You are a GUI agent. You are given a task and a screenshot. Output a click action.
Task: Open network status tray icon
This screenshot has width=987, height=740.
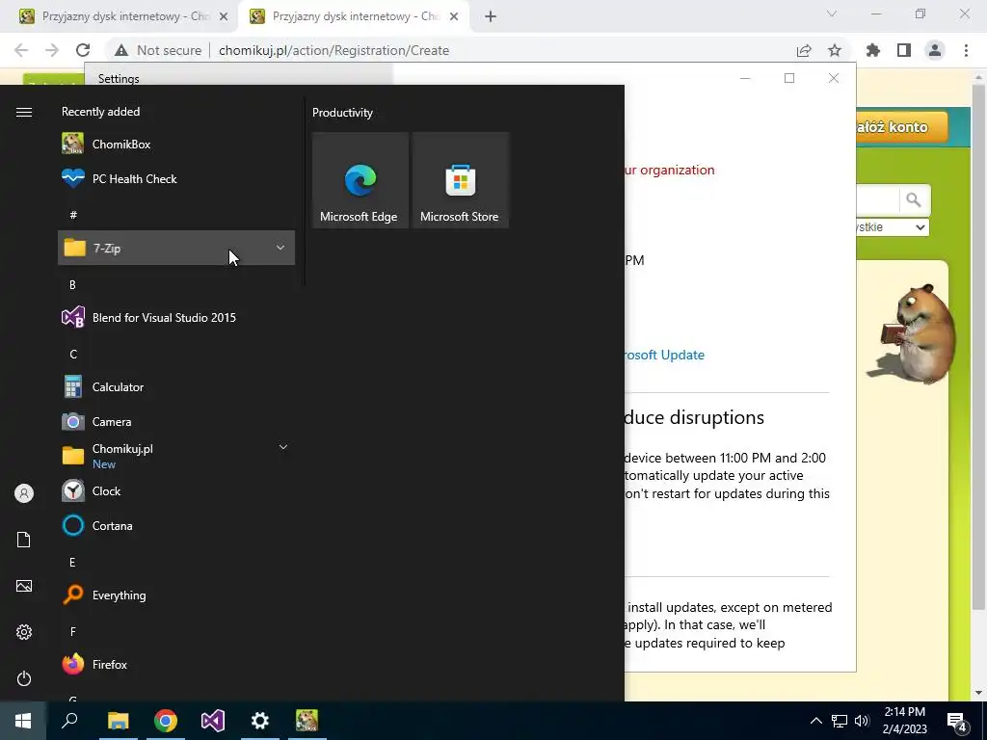(840, 721)
